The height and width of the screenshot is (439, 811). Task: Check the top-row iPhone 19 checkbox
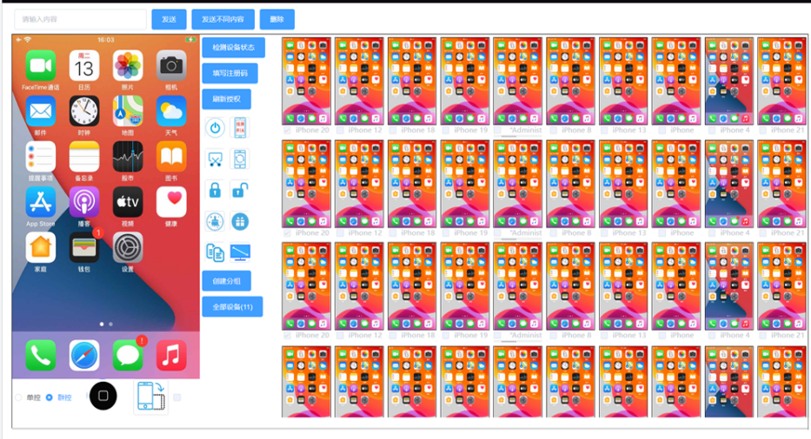click(x=445, y=131)
